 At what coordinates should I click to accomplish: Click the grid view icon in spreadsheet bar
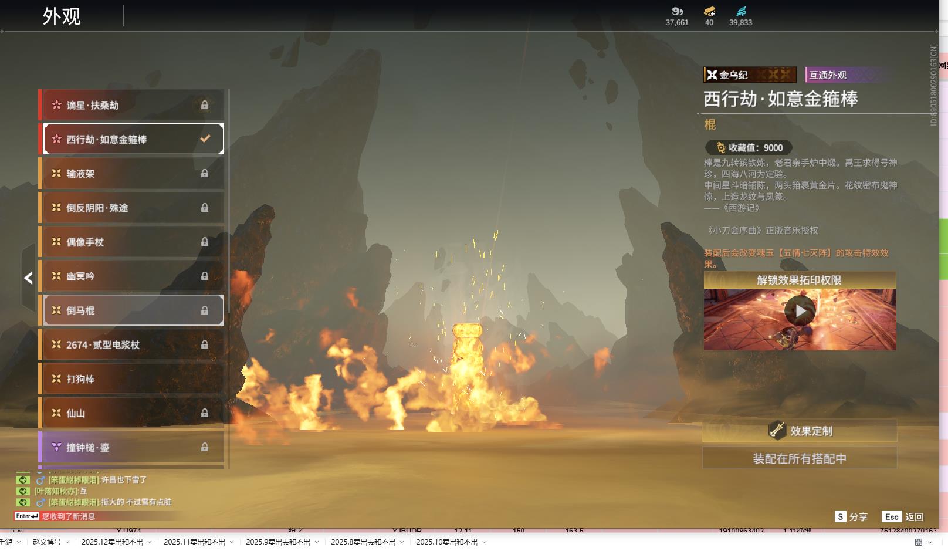[x=919, y=542]
